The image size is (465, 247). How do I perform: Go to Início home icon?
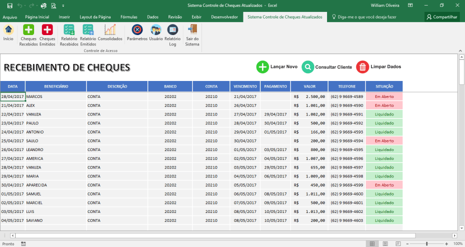click(8, 30)
